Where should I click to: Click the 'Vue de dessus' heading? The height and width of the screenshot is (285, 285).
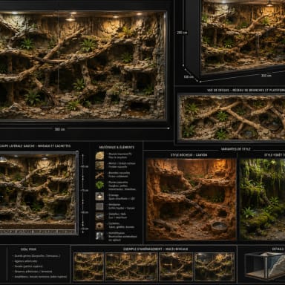point(246,91)
